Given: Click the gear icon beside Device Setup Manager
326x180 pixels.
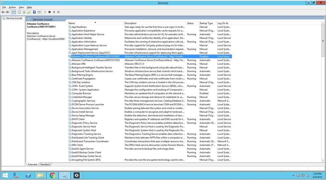Looking at the screenshot, I should [70, 115].
